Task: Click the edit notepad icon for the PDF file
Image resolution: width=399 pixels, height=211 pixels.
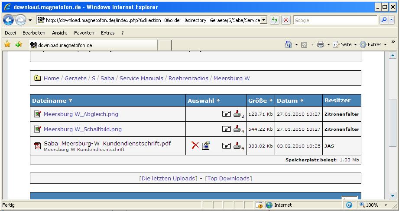Action: point(206,146)
